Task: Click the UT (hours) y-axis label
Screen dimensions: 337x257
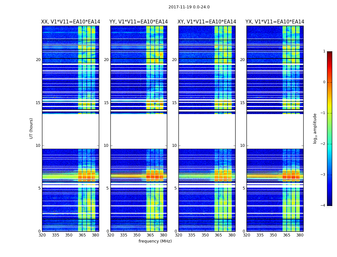Action: pos(31,128)
